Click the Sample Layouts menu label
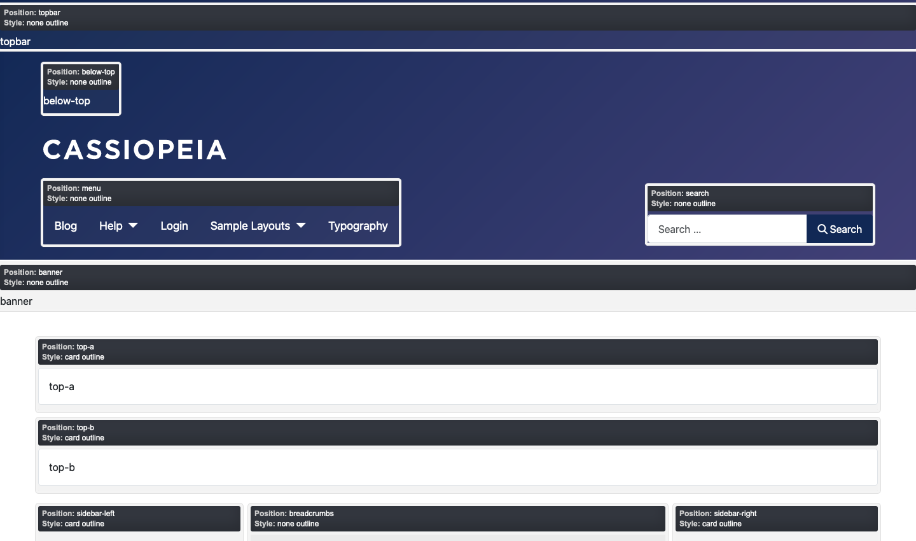 250,226
